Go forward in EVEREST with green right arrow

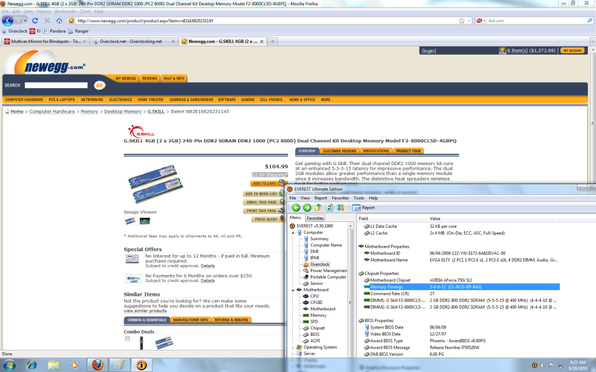(x=307, y=208)
